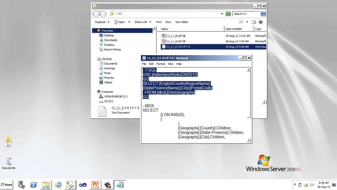This screenshot has height=190, width=337.
Task: Open the C1 folder on the desktop
Action: point(9,141)
